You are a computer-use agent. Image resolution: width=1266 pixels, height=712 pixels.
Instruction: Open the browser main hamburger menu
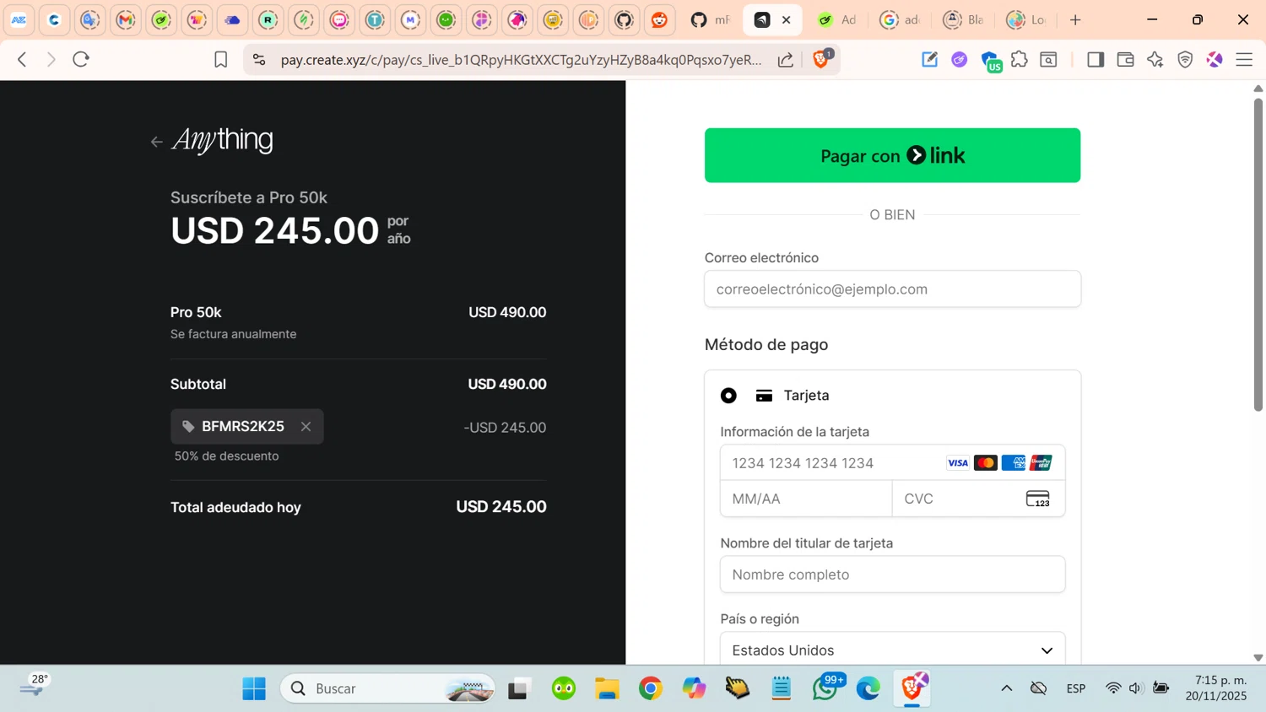1244,59
